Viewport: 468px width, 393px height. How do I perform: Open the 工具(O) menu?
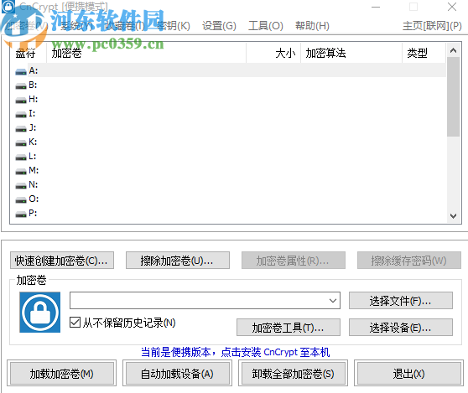click(x=266, y=26)
